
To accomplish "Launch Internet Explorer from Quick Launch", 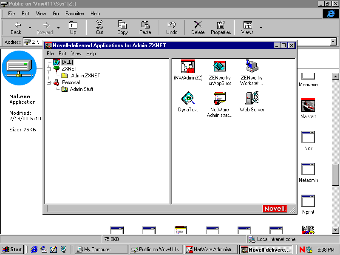I will 34,249.
